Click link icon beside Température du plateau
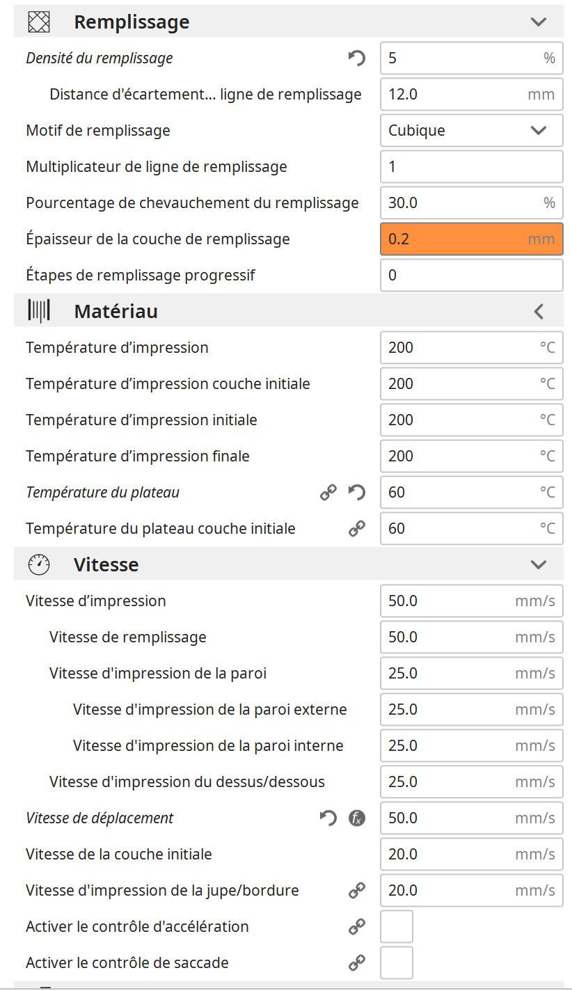 coord(328,493)
